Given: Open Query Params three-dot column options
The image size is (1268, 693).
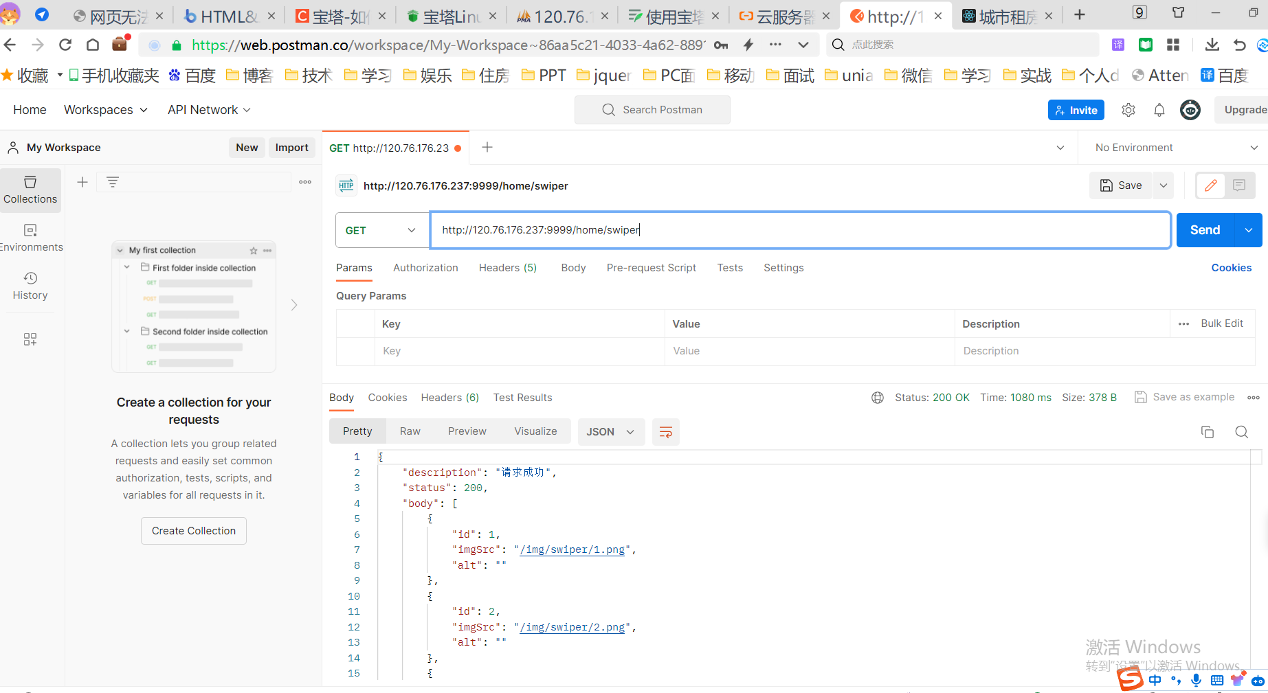Looking at the screenshot, I should (x=1183, y=324).
